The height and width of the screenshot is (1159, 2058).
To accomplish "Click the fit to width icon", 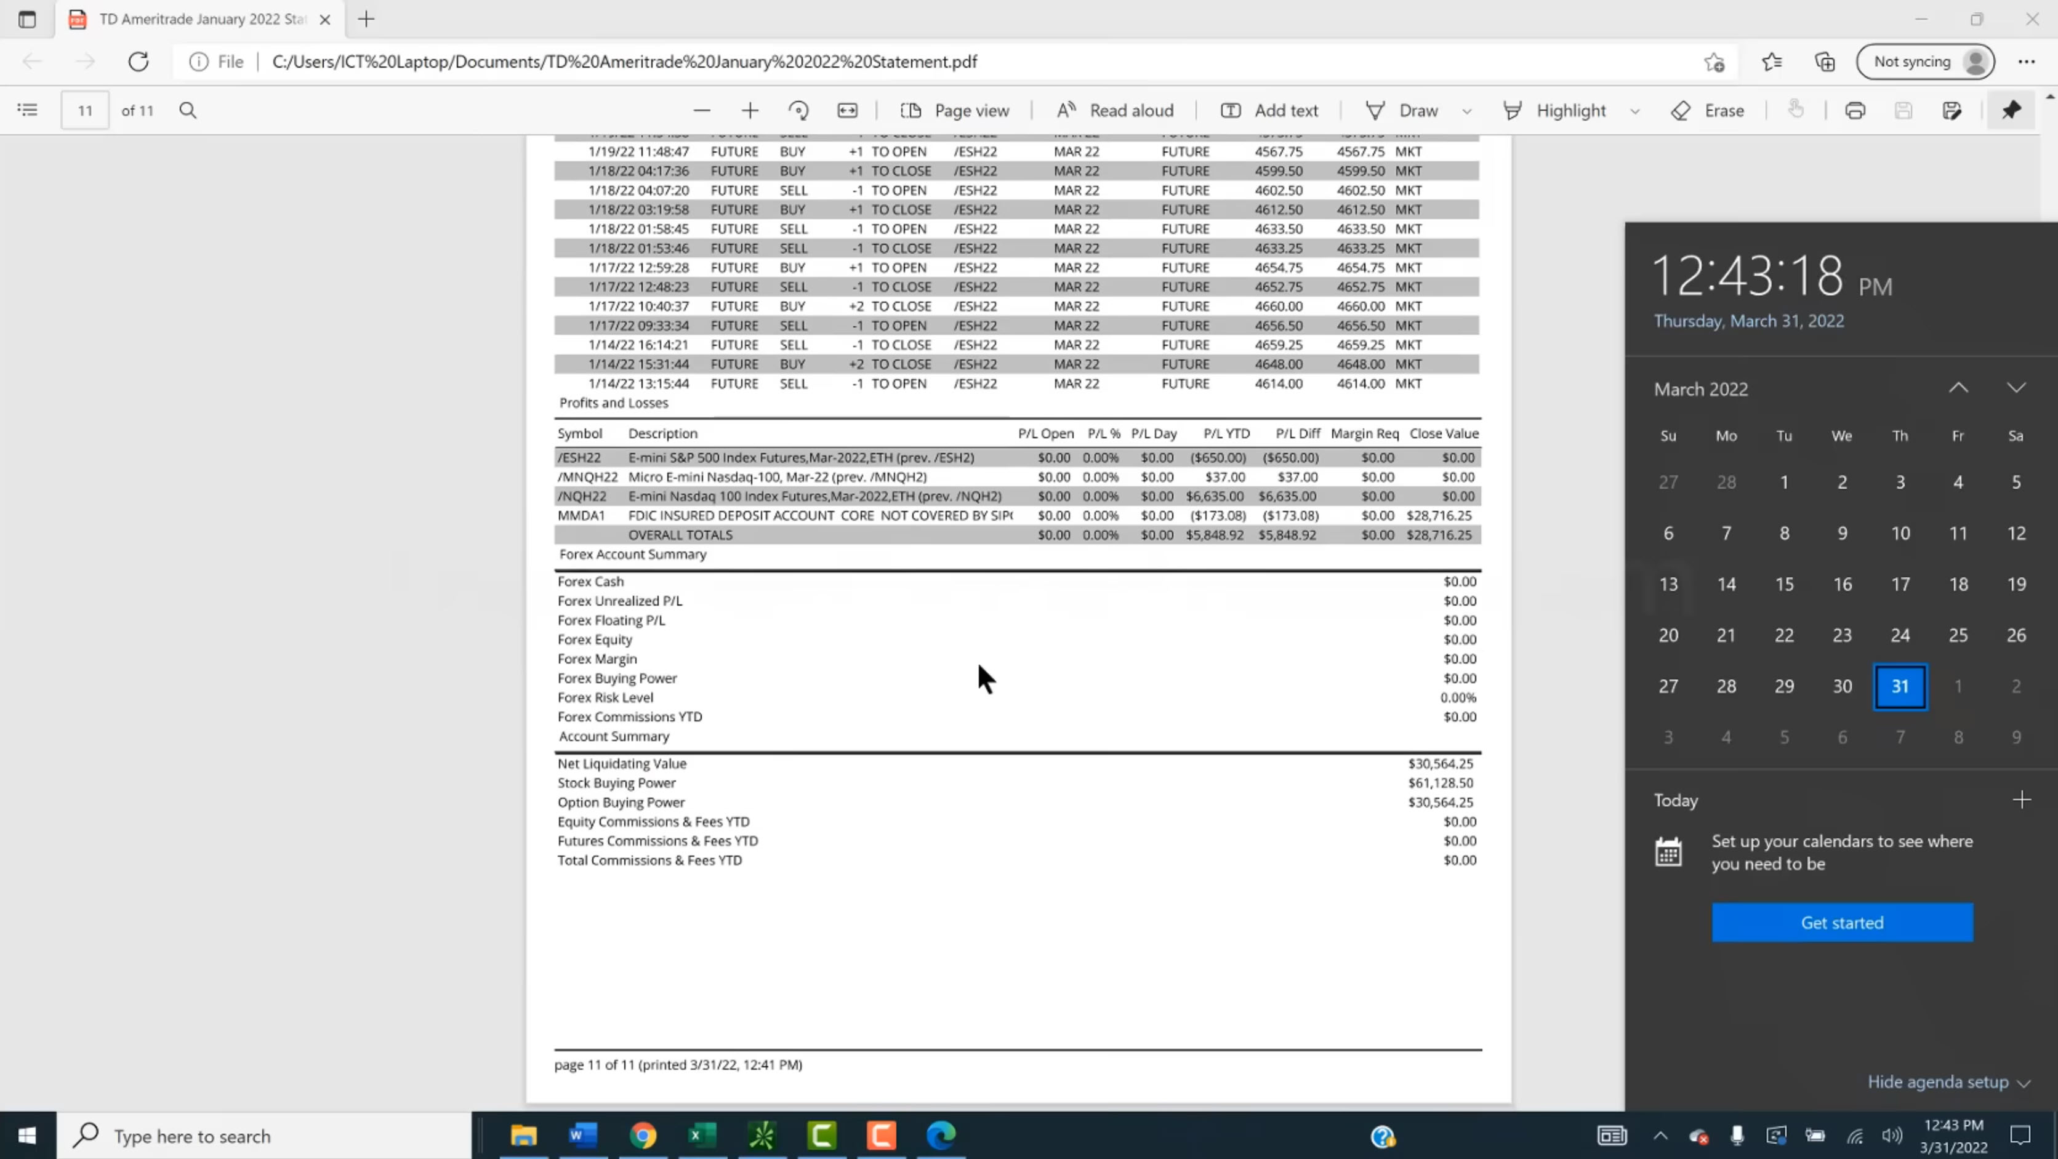I will point(847,110).
